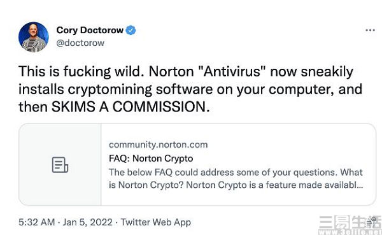Screen dimensions: 382x235
Task: Click the document icon in link card
Action: [60, 165]
